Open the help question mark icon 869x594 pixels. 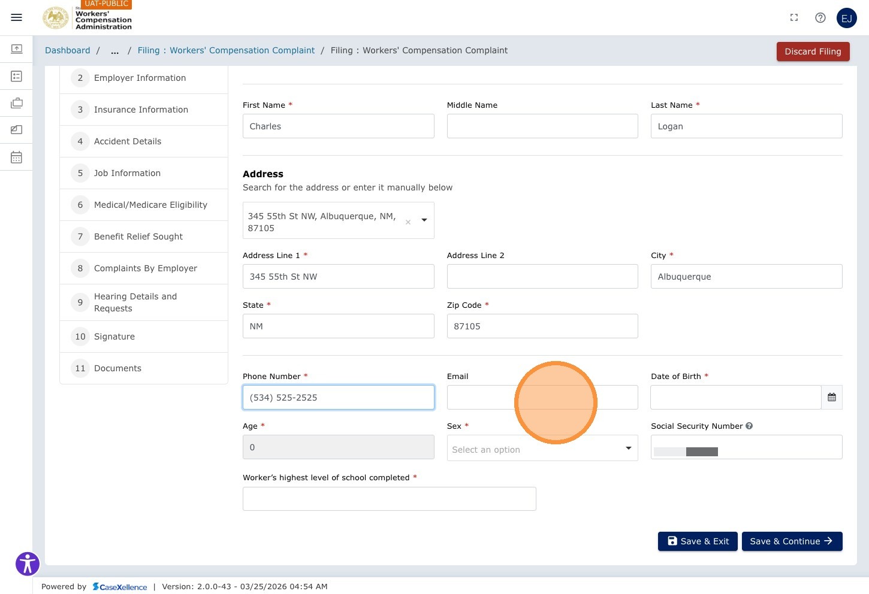tap(820, 17)
